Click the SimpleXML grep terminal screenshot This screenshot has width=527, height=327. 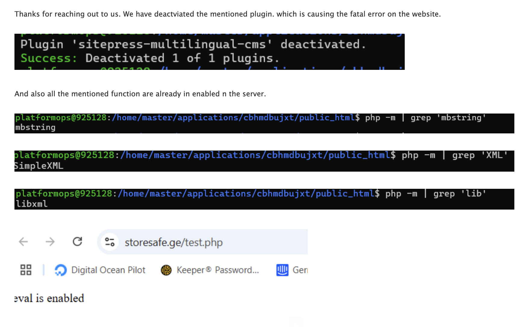[x=264, y=161]
